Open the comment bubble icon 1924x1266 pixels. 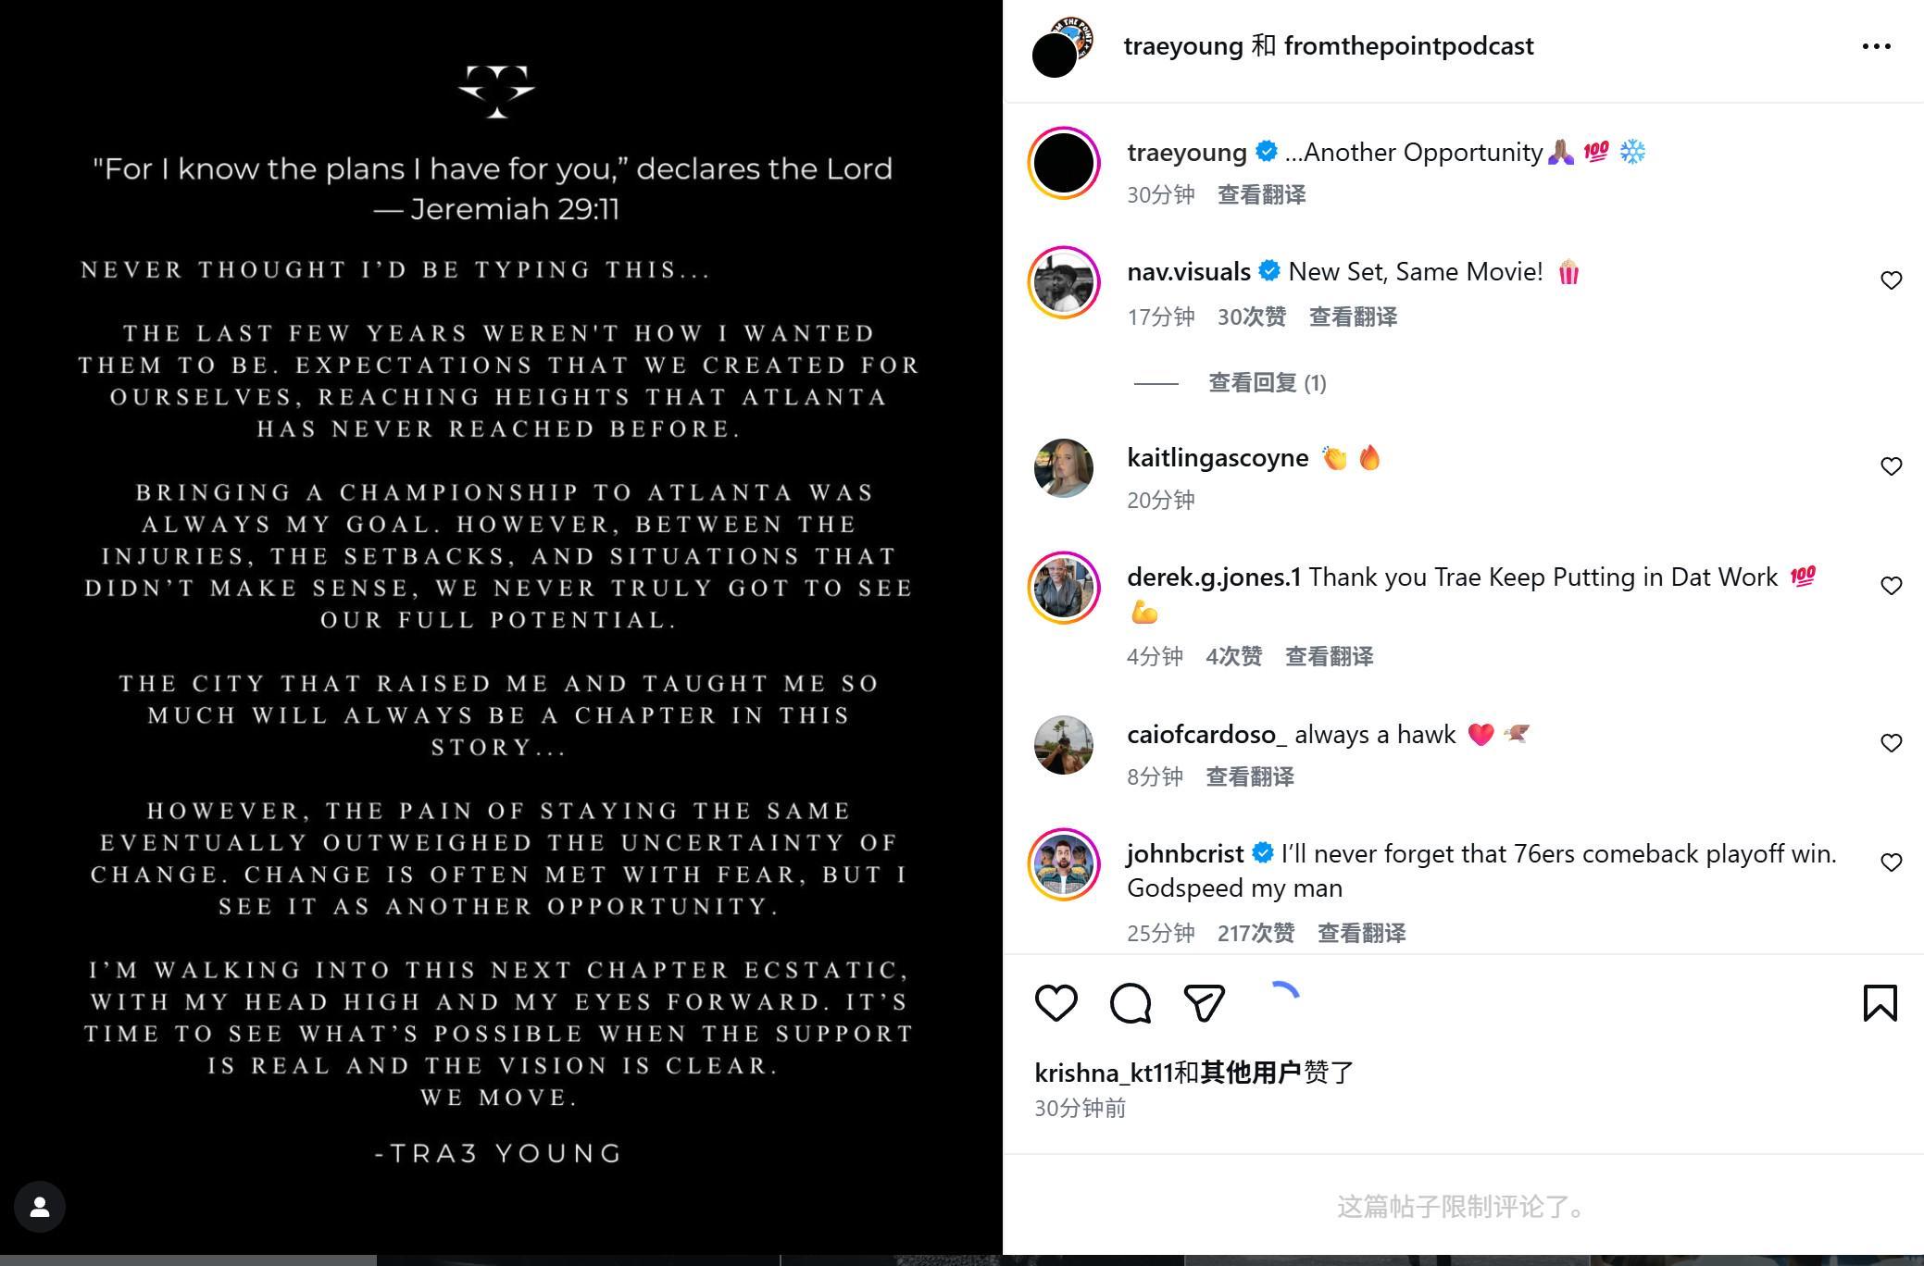pyautogui.click(x=1130, y=1003)
